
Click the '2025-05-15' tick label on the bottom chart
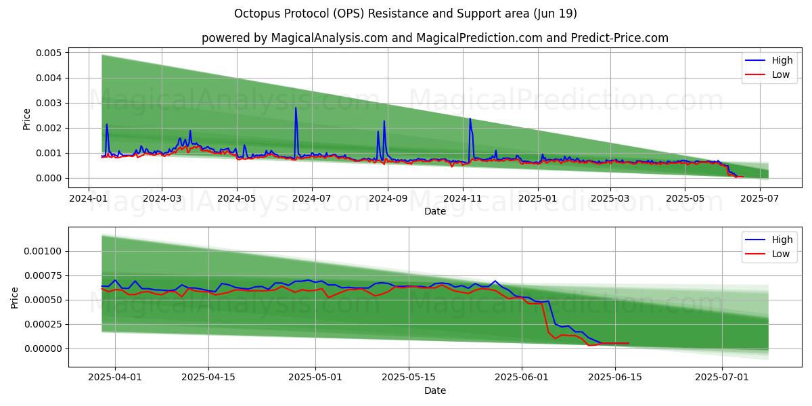click(x=409, y=378)
